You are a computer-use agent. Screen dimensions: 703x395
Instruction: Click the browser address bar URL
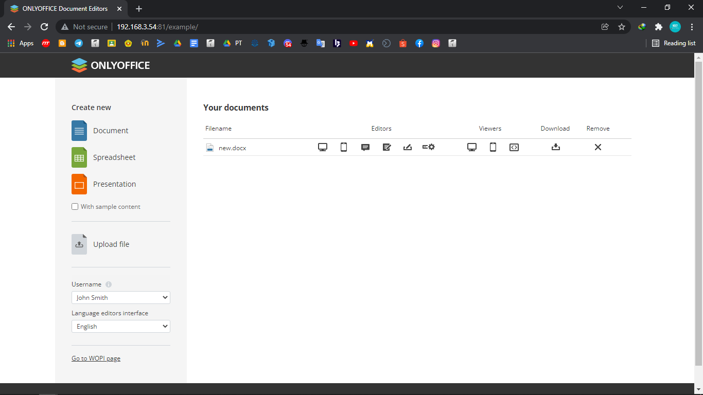pos(157,27)
